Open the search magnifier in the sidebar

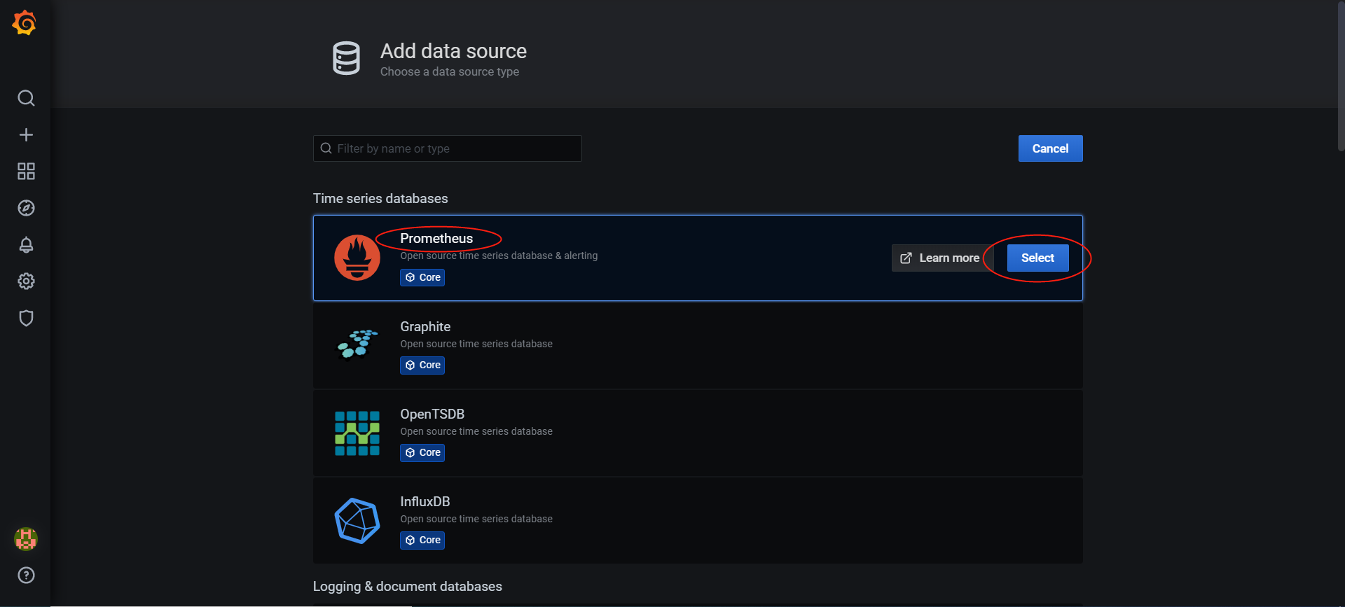[x=26, y=98]
